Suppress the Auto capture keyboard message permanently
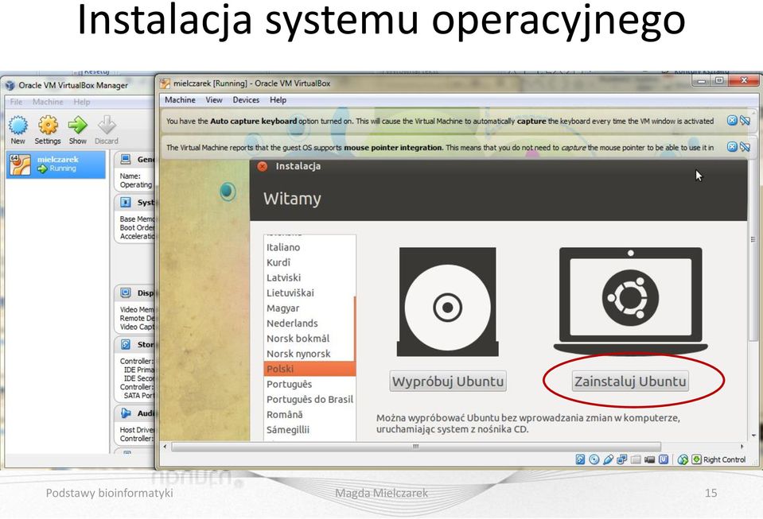 [x=745, y=121]
